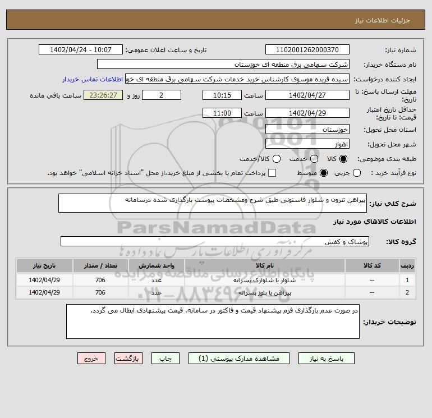Click response deadline date 1402/04/27 field
The image size is (432, 418).
307,95
